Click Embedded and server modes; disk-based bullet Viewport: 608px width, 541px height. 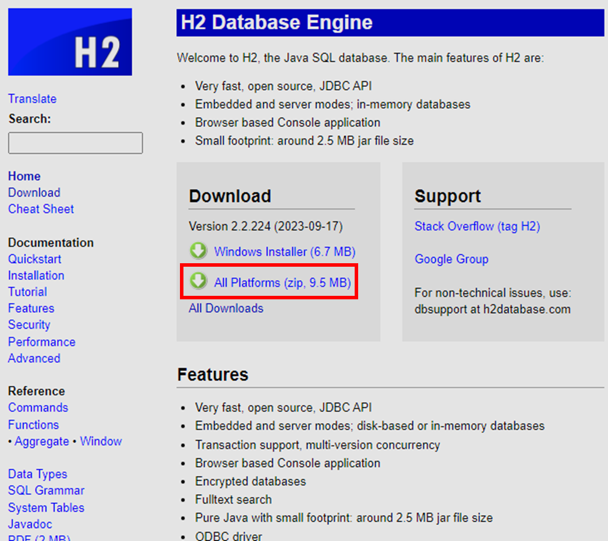pyautogui.click(x=370, y=426)
